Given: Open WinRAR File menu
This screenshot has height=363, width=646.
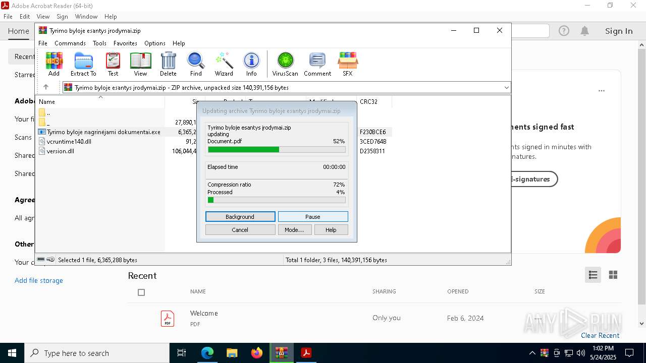Looking at the screenshot, I should 43,43.
